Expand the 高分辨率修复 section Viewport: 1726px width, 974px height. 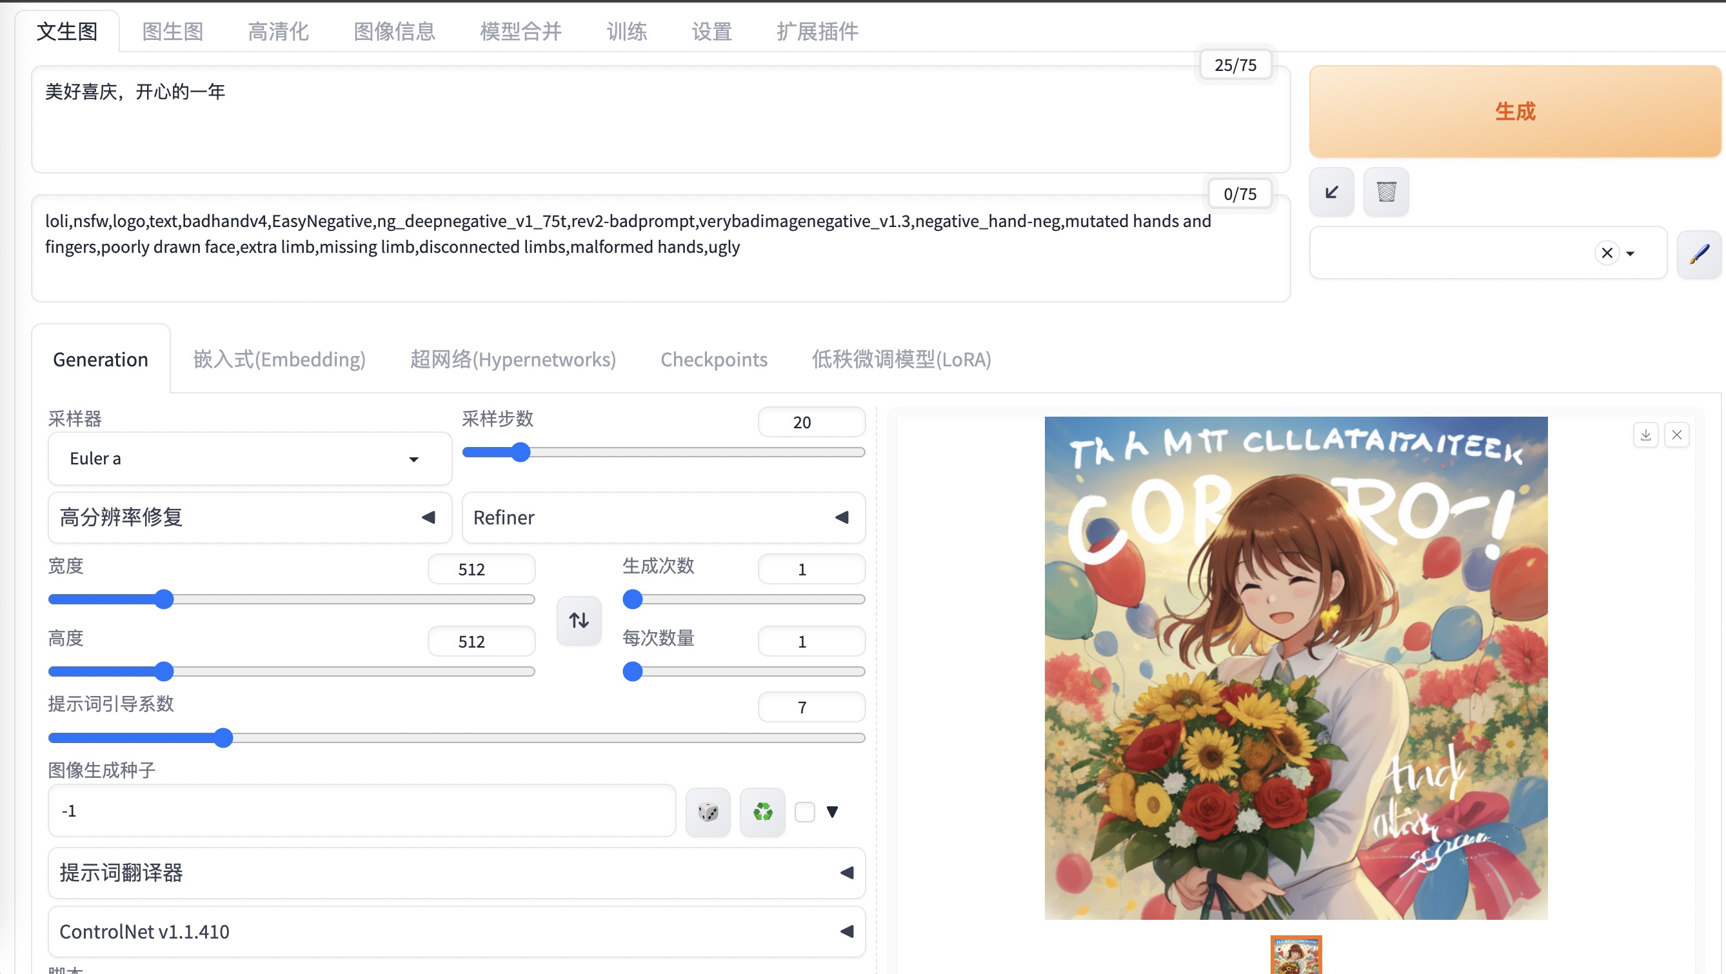coord(250,517)
